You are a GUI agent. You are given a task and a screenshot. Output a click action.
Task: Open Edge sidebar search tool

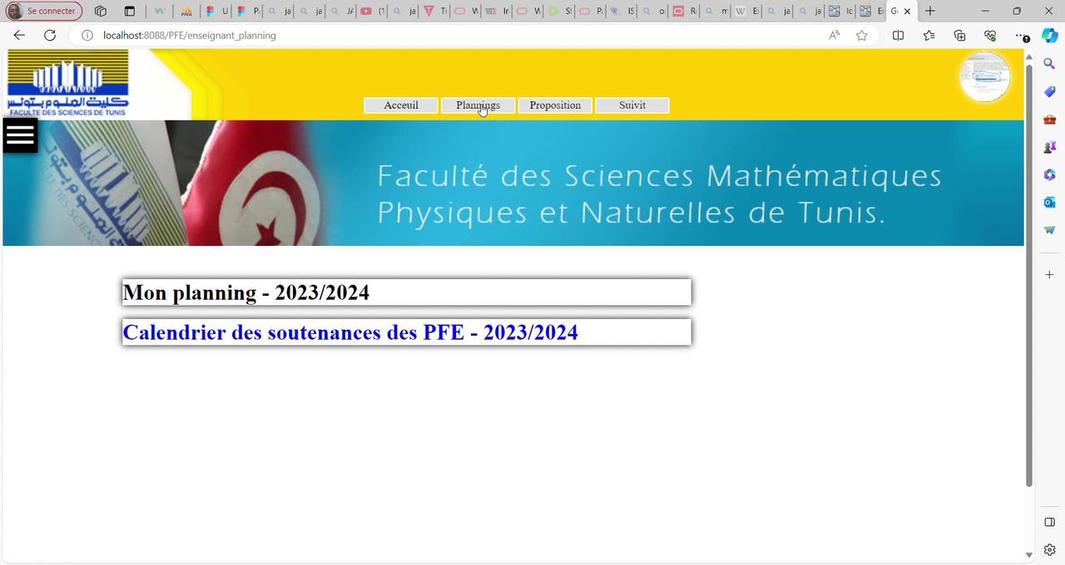pos(1048,63)
